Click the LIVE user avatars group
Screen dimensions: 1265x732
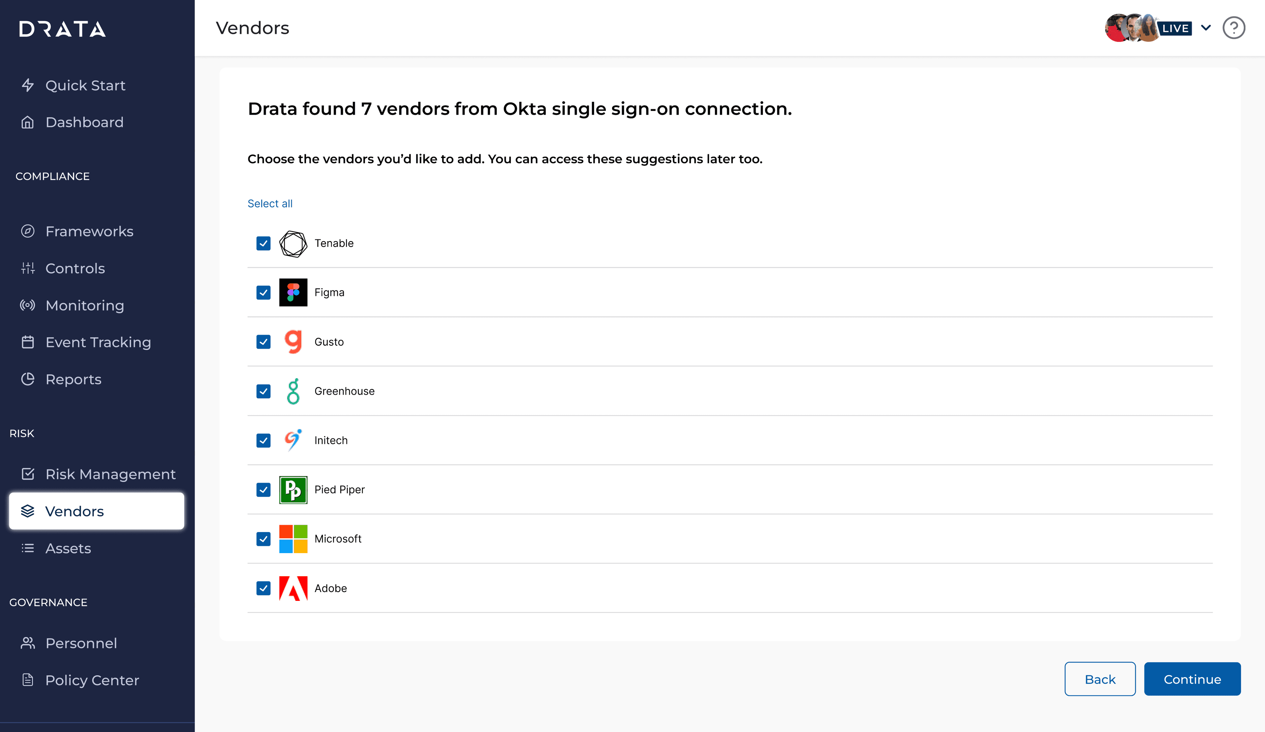[x=1147, y=28]
